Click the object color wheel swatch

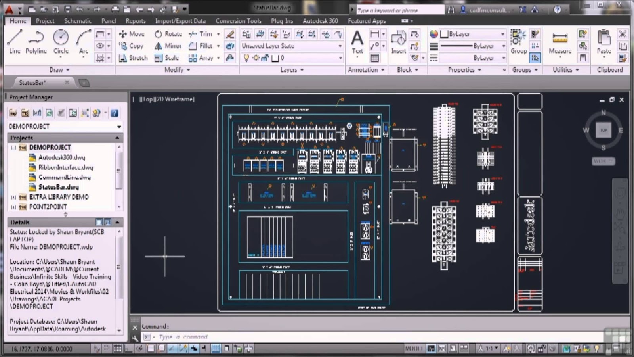[x=434, y=34]
